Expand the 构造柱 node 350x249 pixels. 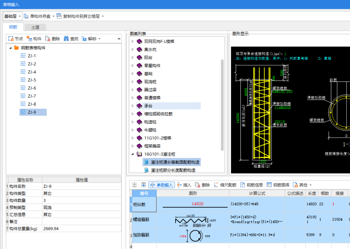pos(133,122)
